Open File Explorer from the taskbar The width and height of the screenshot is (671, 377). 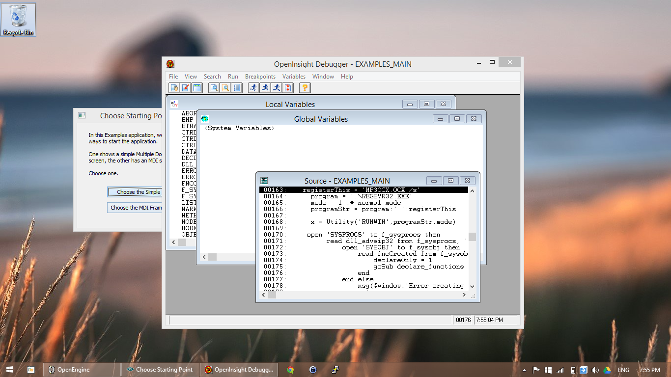pyautogui.click(x=31, y=370)
